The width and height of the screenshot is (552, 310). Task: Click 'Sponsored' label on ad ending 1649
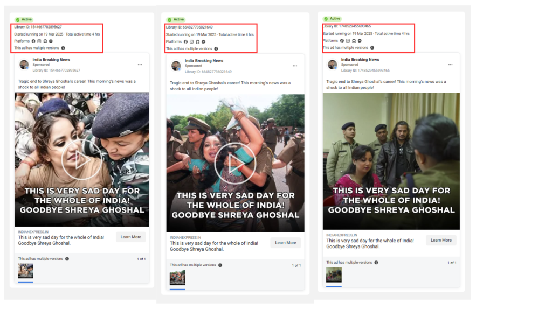tap(194, 66)
